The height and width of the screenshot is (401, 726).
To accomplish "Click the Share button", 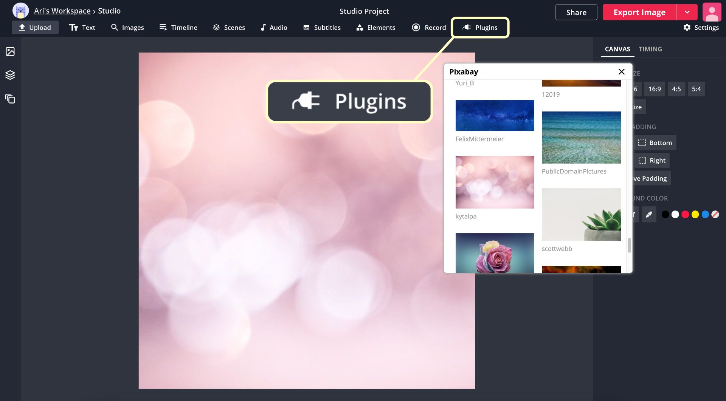I will [576, 12].
